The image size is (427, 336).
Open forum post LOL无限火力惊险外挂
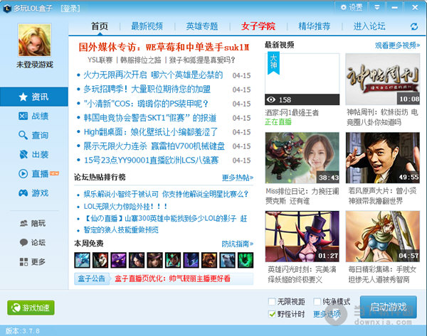125,207
